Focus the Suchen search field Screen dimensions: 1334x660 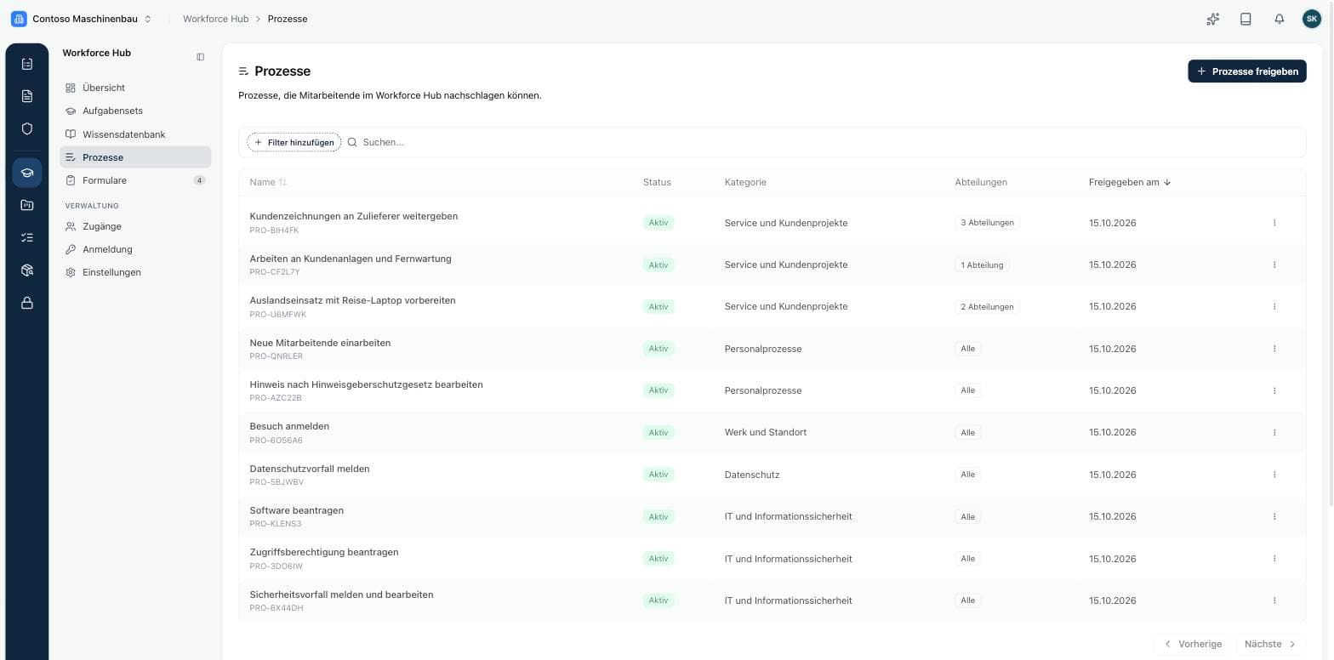[x=825, y=142]
